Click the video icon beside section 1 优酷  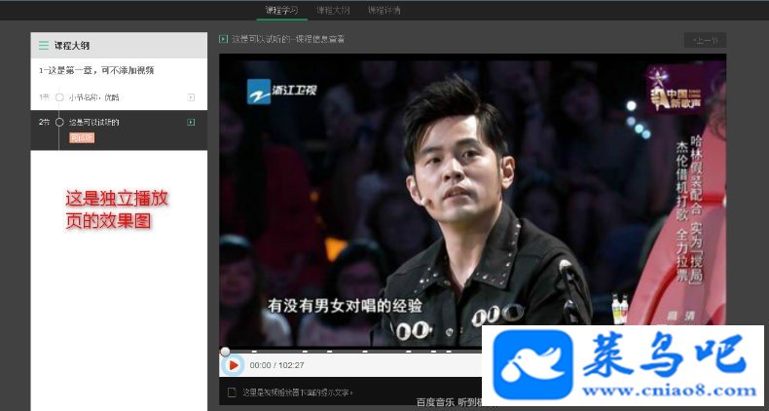(191, 97)
